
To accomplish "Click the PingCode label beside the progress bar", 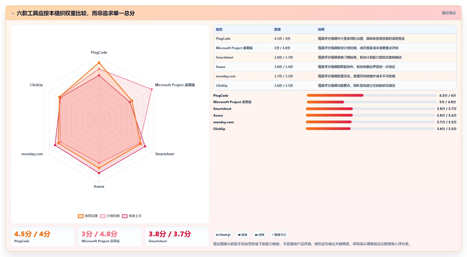I will coord(221,96).
